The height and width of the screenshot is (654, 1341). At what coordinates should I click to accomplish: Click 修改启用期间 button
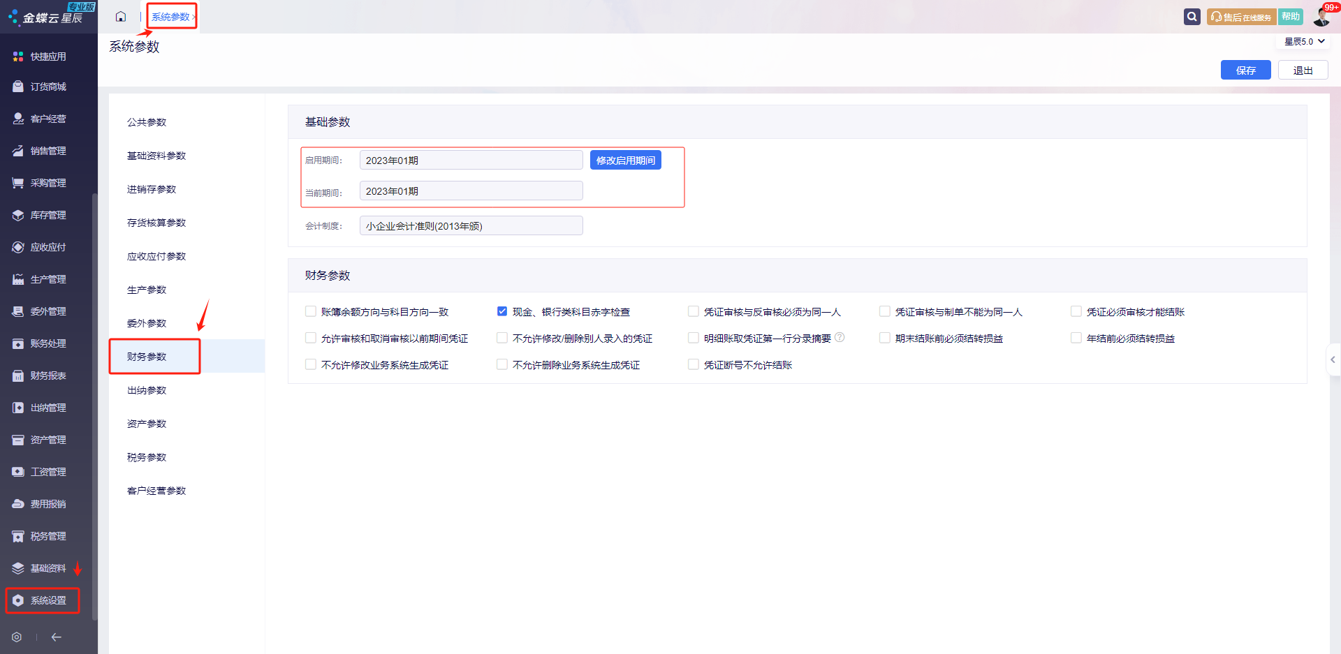pos(626,160)
